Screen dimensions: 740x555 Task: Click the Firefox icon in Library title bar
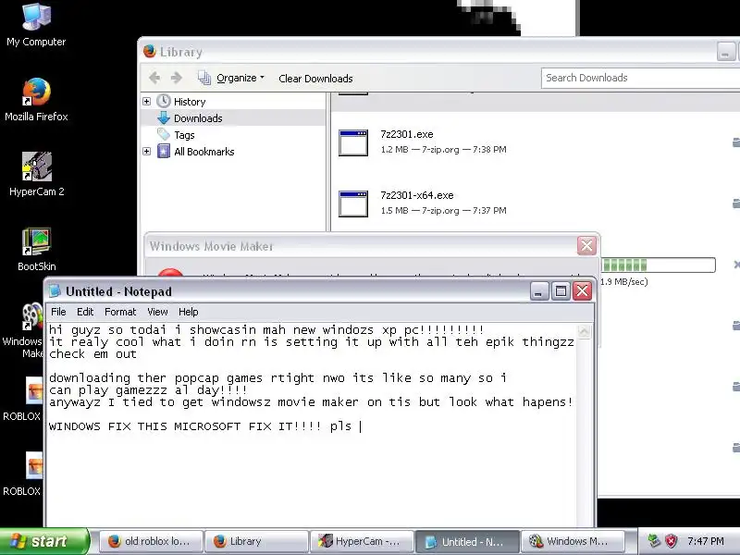coord(150,51)
